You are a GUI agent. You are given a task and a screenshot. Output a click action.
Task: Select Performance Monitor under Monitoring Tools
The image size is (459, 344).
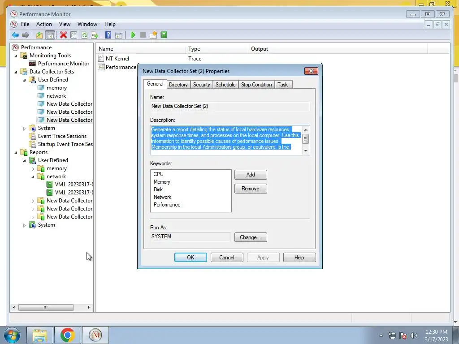tap(64, 64)
